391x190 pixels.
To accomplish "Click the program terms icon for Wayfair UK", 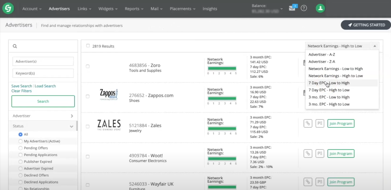I will pos(320,182).
